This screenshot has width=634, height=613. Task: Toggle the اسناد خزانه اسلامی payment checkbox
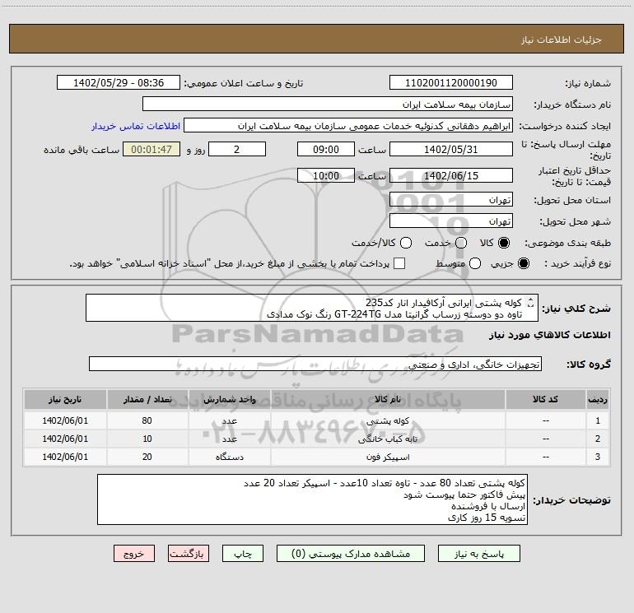[399, 263]
